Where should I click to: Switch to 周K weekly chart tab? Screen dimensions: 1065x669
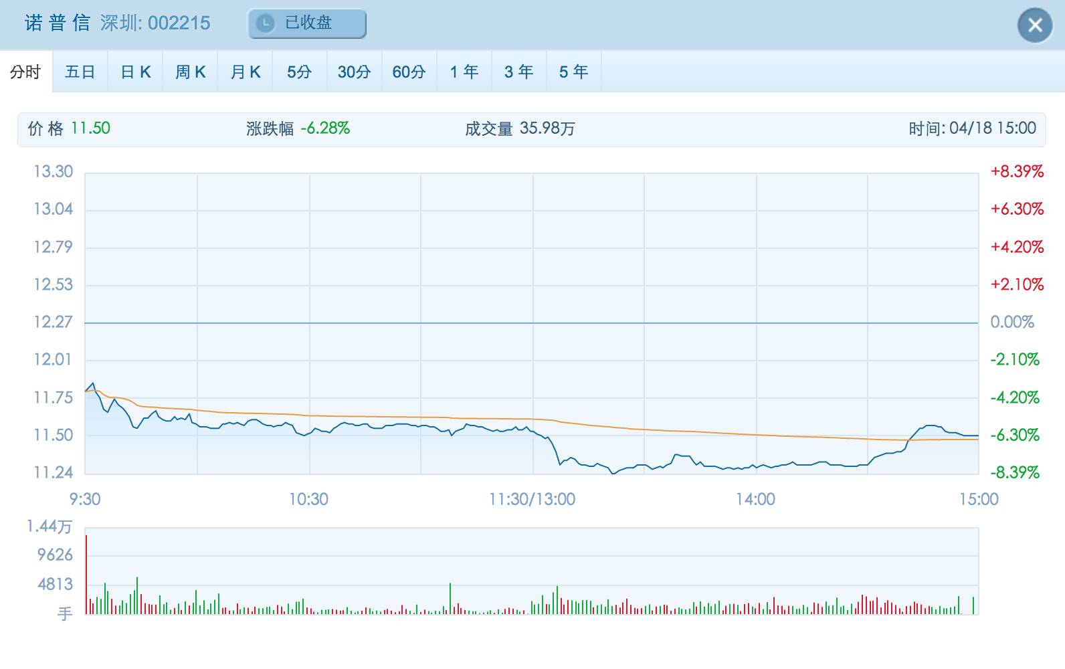(x=191, y=72)
